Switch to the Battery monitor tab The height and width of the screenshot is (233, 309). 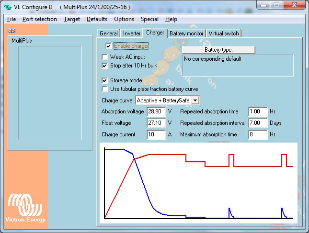(186, 33)
